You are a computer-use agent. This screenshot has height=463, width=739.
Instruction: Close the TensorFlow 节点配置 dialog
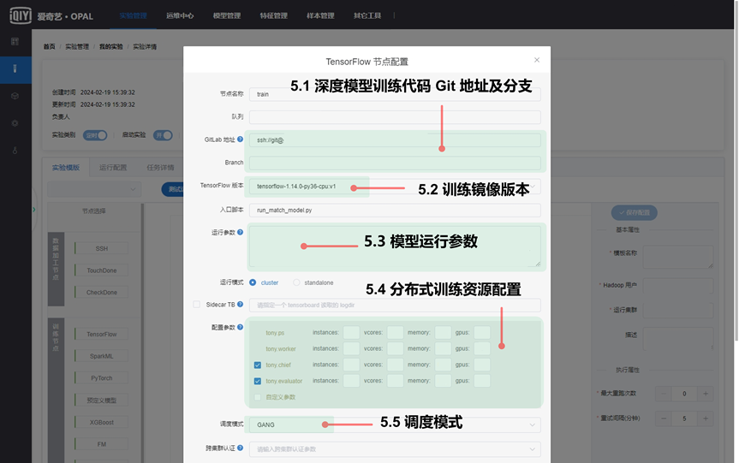pos(537,60)
